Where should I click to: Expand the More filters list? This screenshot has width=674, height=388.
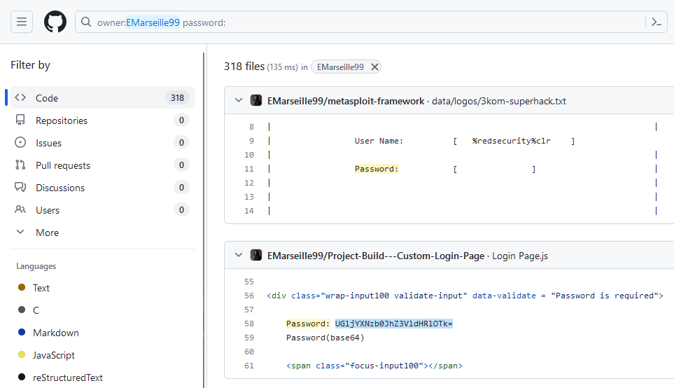pyautogui.click(x=103, y=233)
